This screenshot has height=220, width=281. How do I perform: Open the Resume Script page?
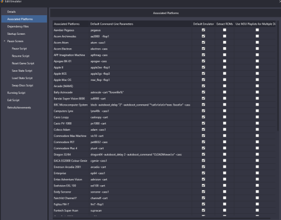[21, 56]
